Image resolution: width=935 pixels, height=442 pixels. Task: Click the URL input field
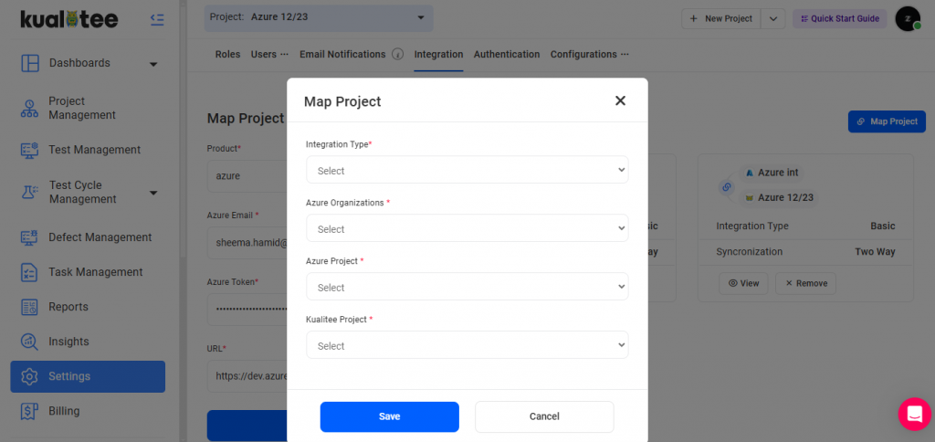(247, 376)
